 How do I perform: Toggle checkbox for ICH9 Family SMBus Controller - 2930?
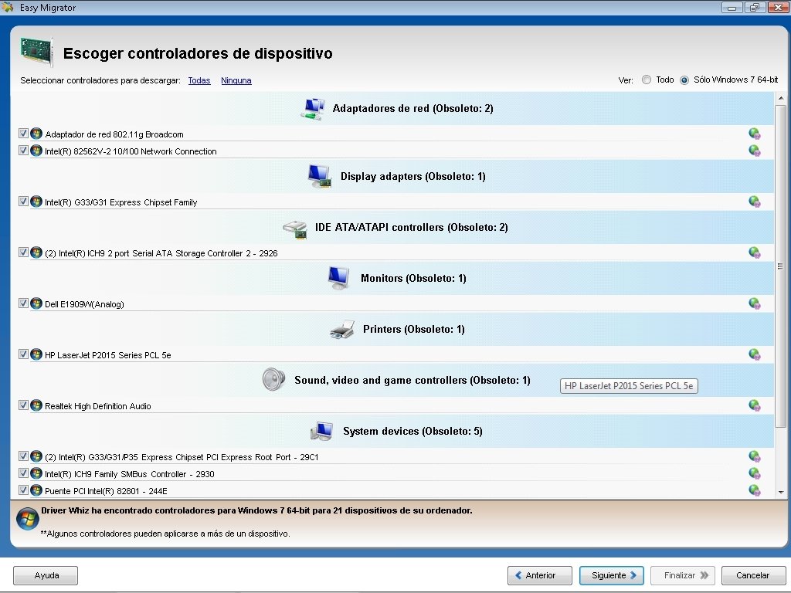coord(23,473)
